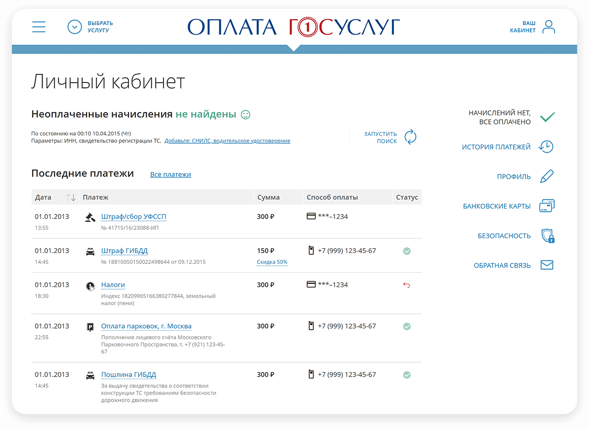Expand 'Скидка 50%' discount details
Screen dimensions: 589x429
272,262
